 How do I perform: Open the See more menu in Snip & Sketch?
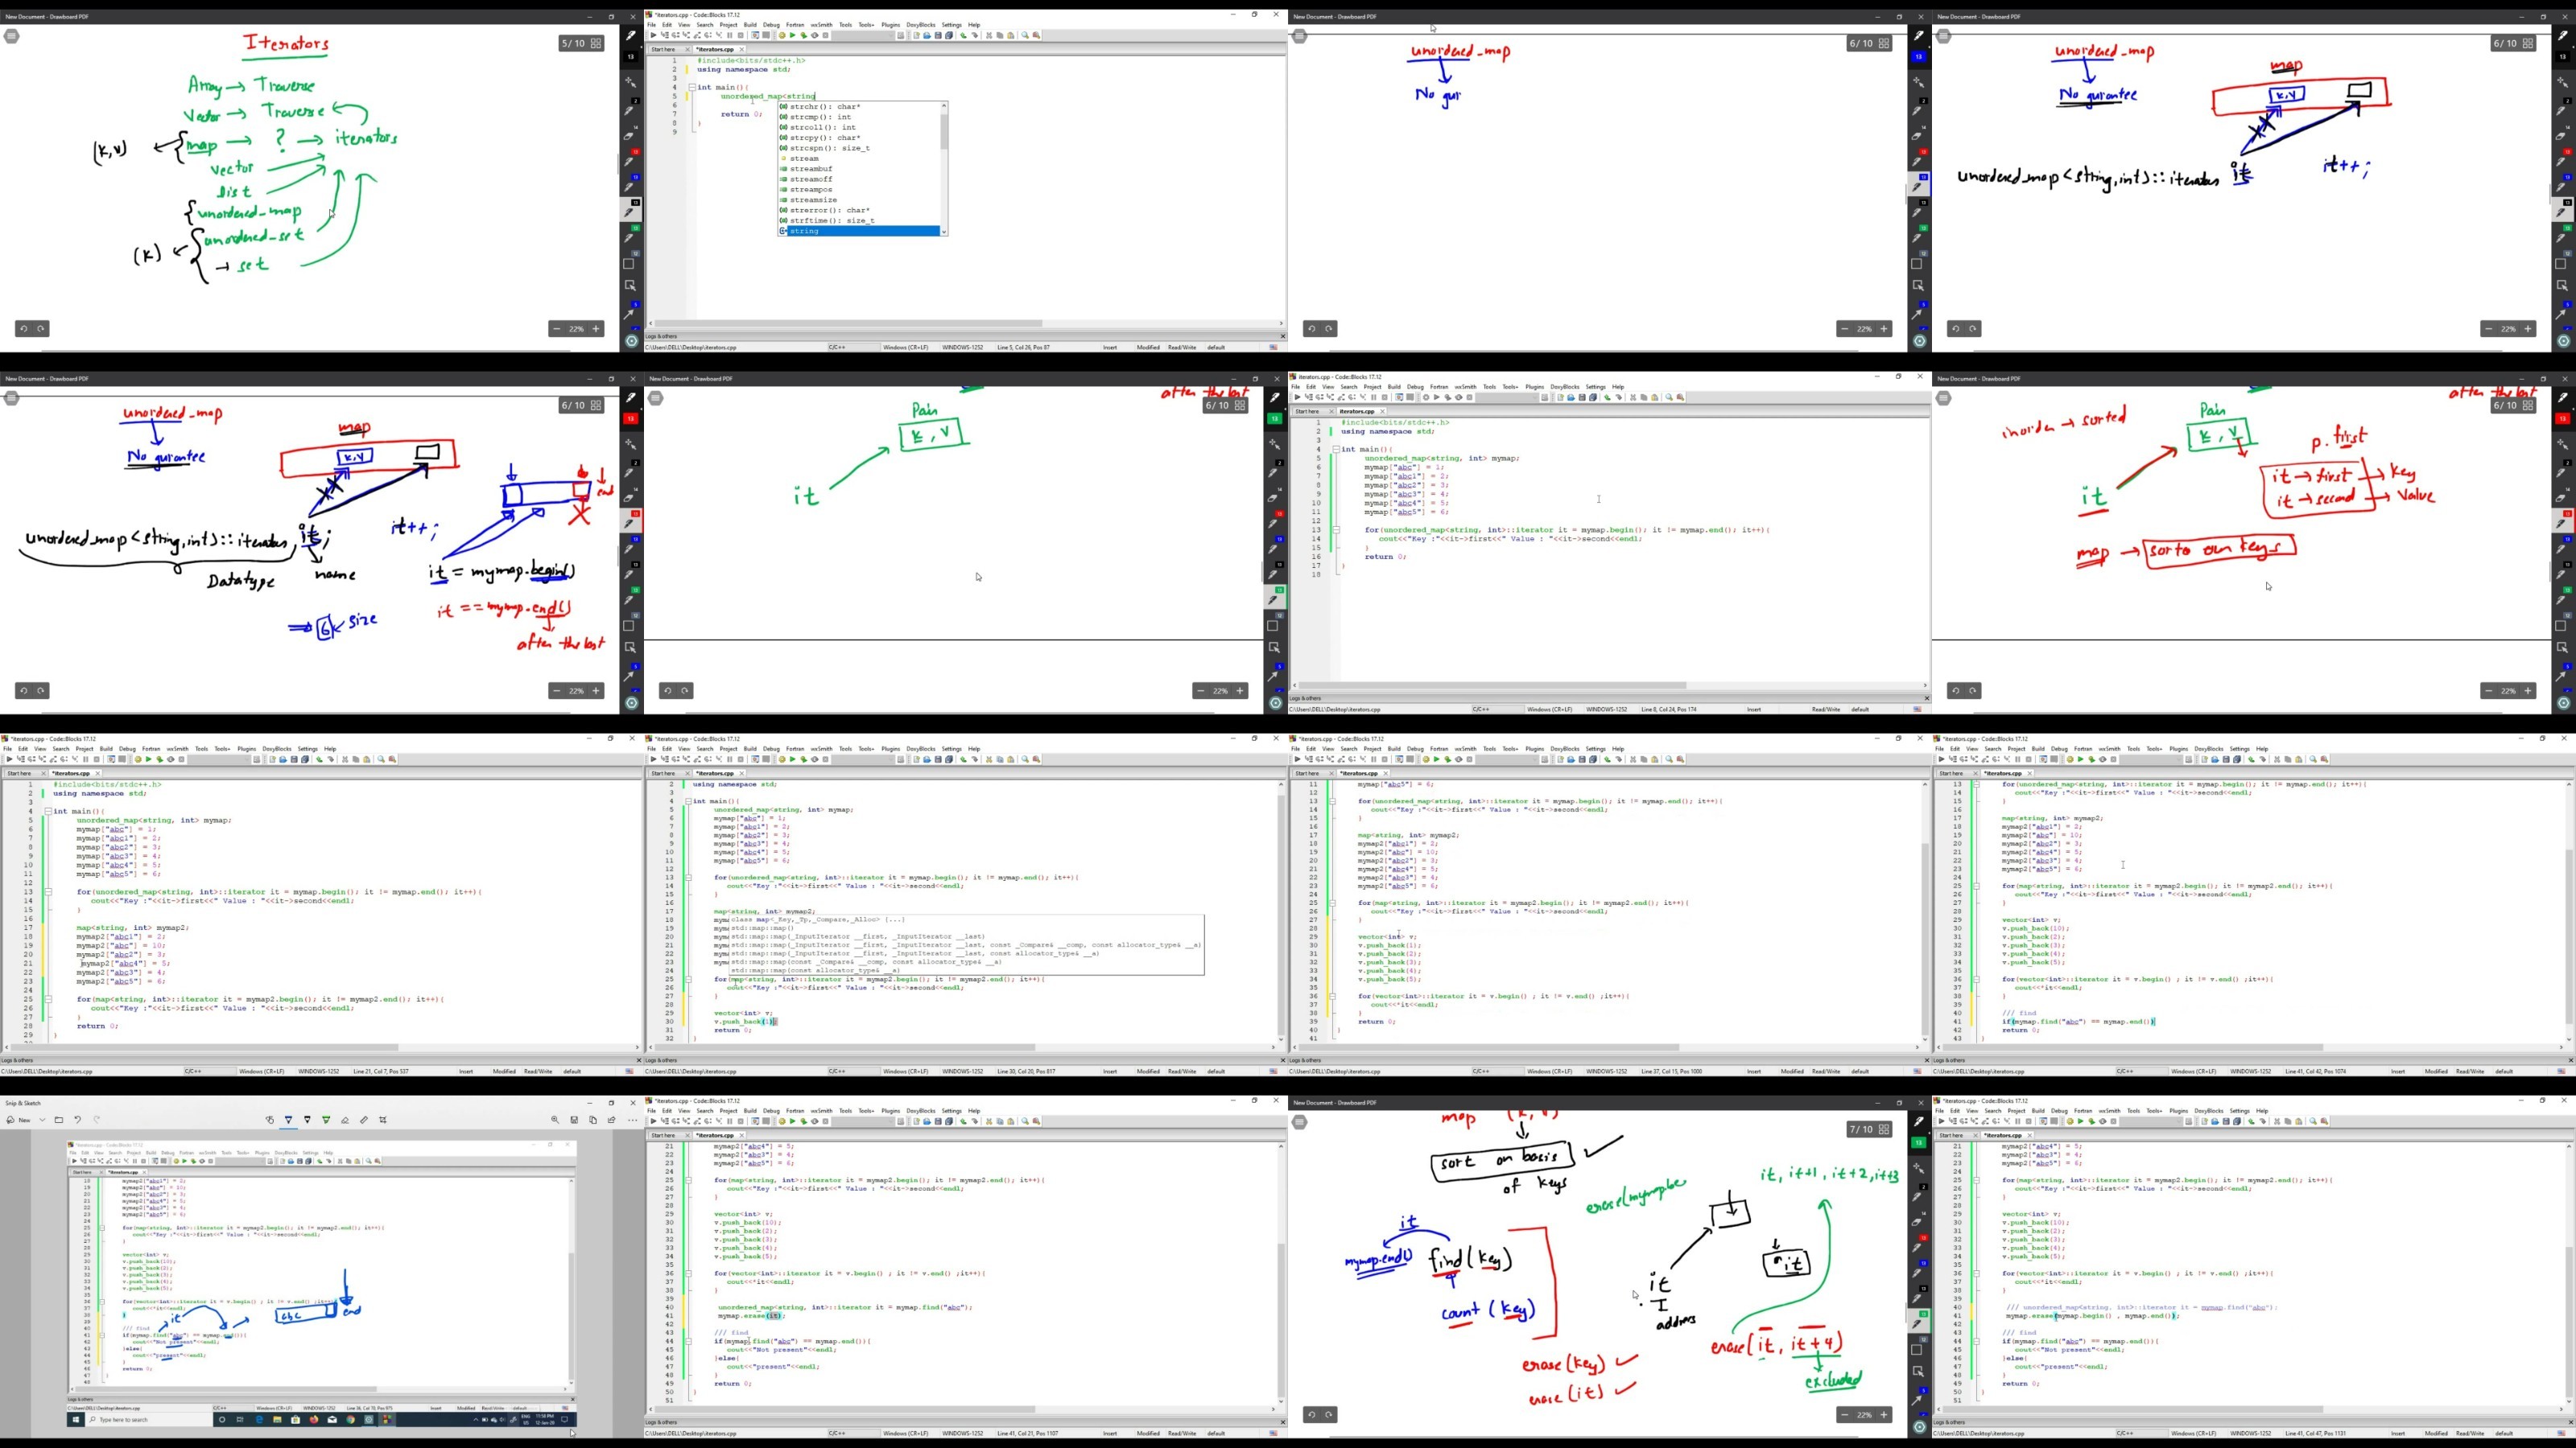(x=633, y=1121)
